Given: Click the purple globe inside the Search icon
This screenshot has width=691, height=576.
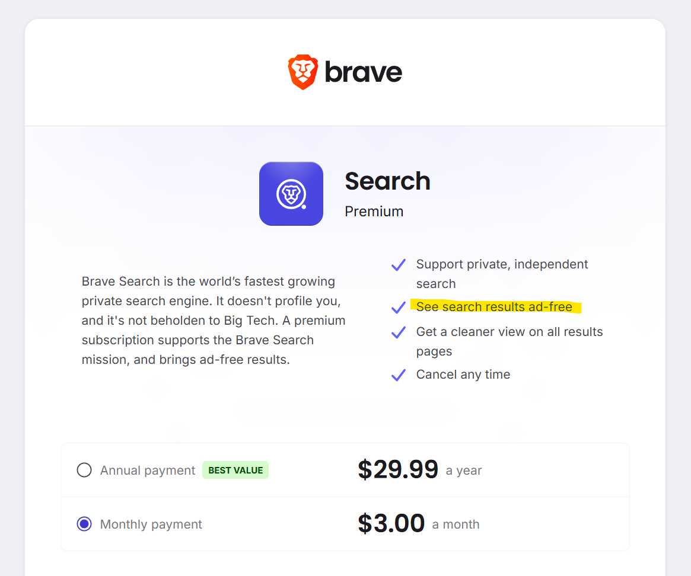Looking at the screenshot, I should (291, 194).
